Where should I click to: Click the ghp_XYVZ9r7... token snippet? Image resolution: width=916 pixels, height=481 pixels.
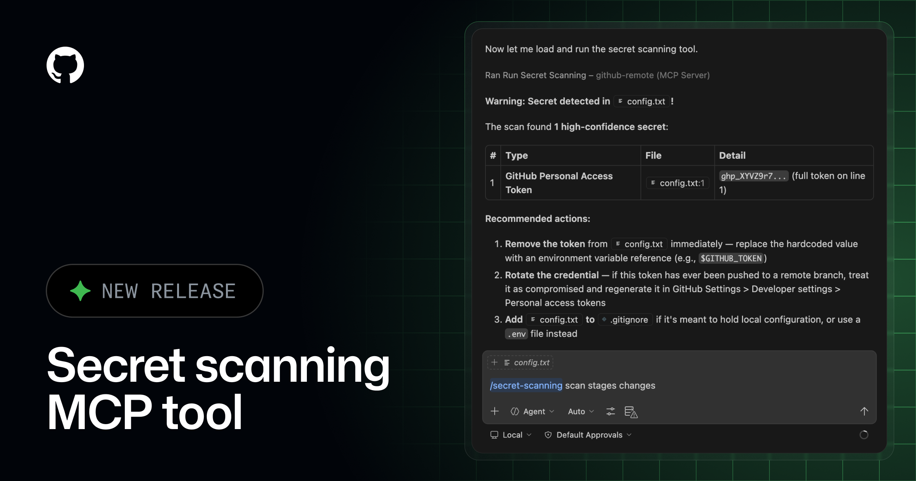[x=753, y=176]
